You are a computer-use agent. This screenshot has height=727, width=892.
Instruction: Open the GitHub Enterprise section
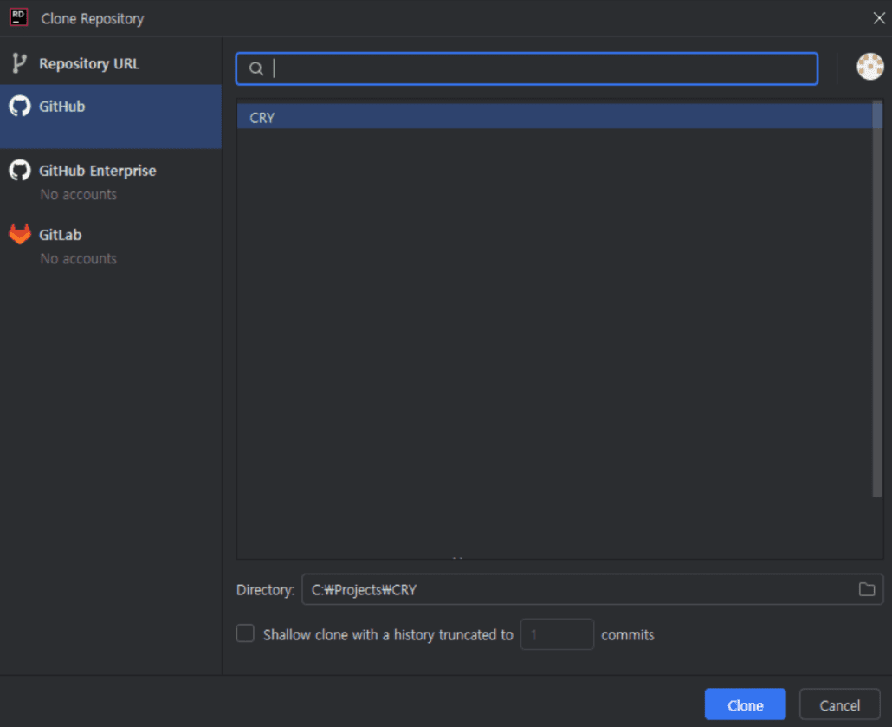pos(110,181)
